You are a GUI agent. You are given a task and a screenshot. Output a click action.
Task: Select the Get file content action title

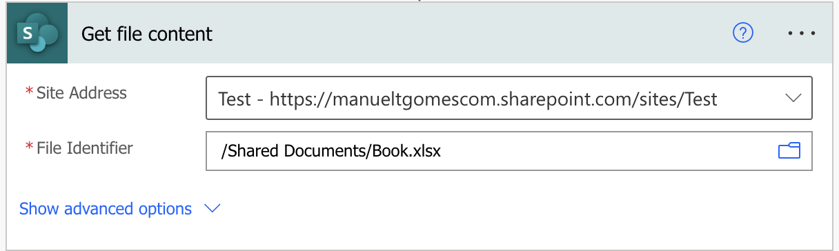[147, 34]
